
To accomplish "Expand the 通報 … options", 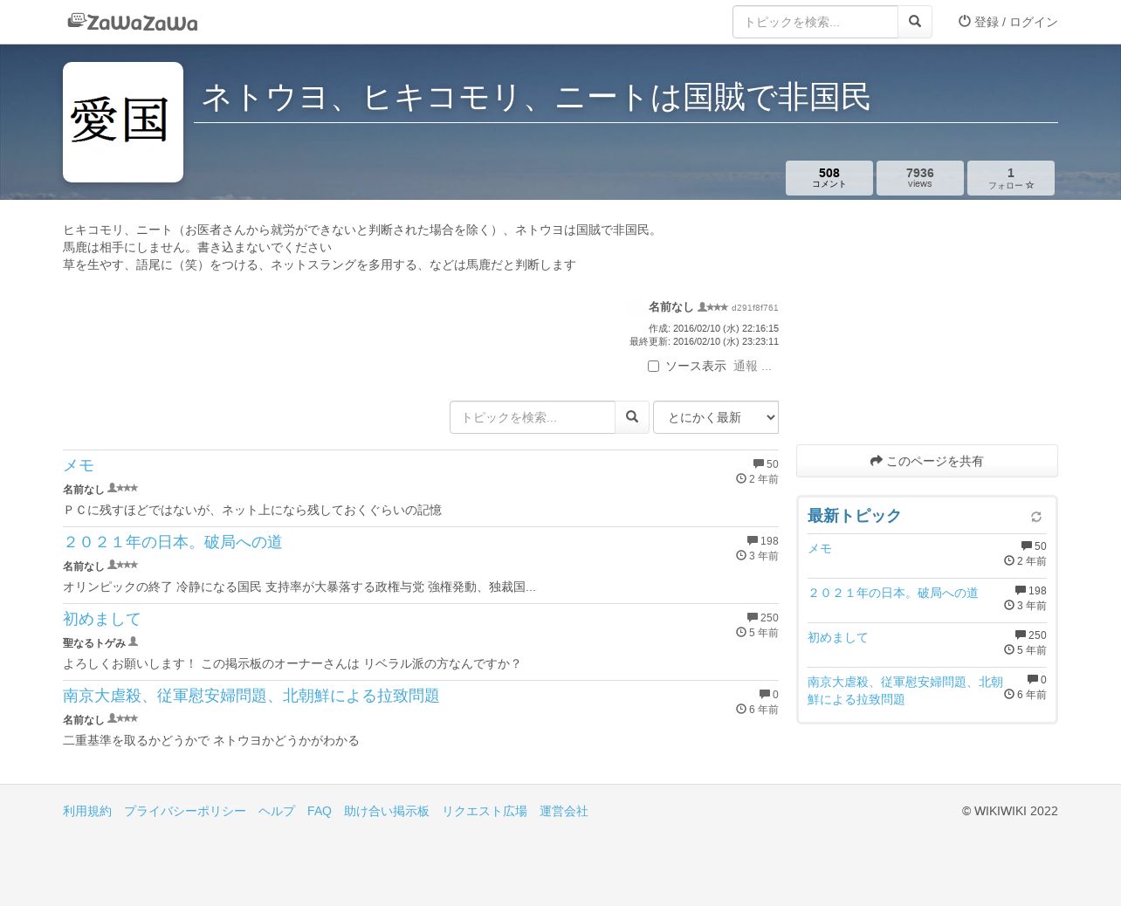I will pos(752,366).
